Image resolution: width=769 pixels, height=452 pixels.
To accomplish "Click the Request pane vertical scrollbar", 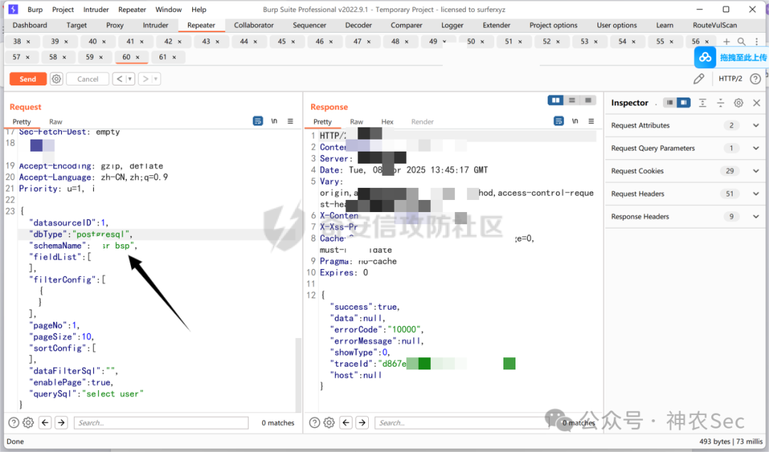I will click(298, 374).
